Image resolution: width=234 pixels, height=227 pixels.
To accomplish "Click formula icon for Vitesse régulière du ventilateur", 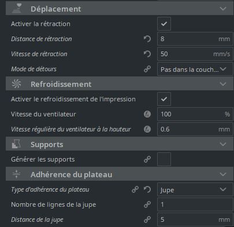I will [147, 129].
